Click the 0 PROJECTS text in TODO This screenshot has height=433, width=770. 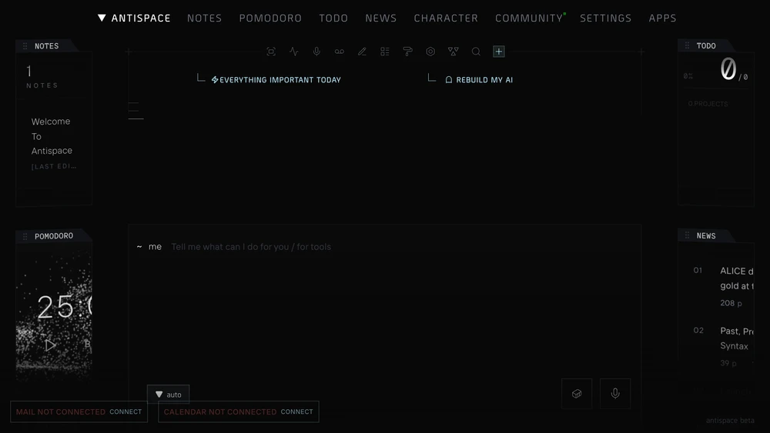[x=708, y=104]
